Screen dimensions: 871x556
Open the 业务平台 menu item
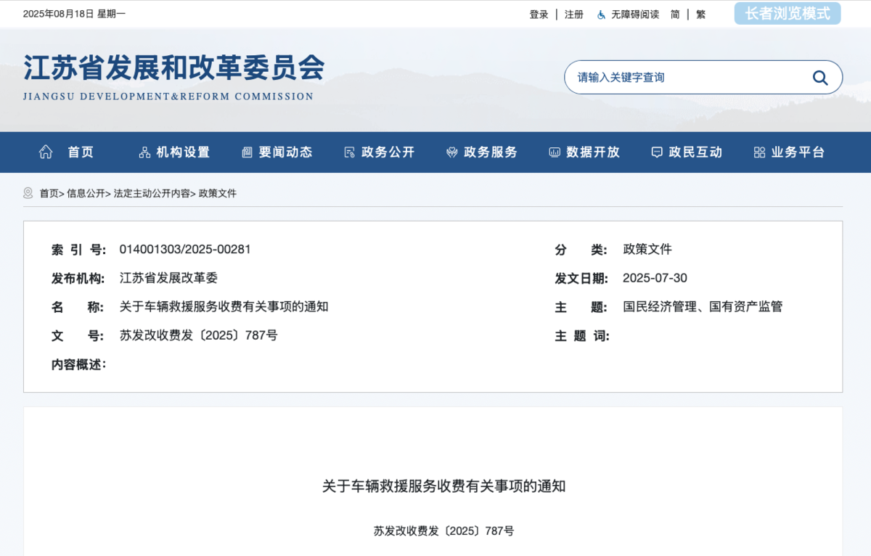[798, 152]
